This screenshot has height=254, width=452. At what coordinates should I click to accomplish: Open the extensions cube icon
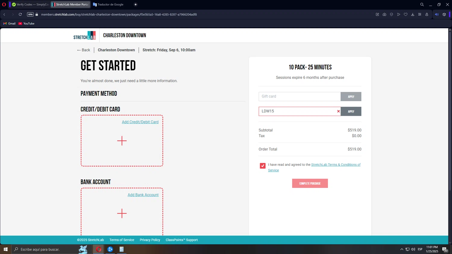click(444, 14)
